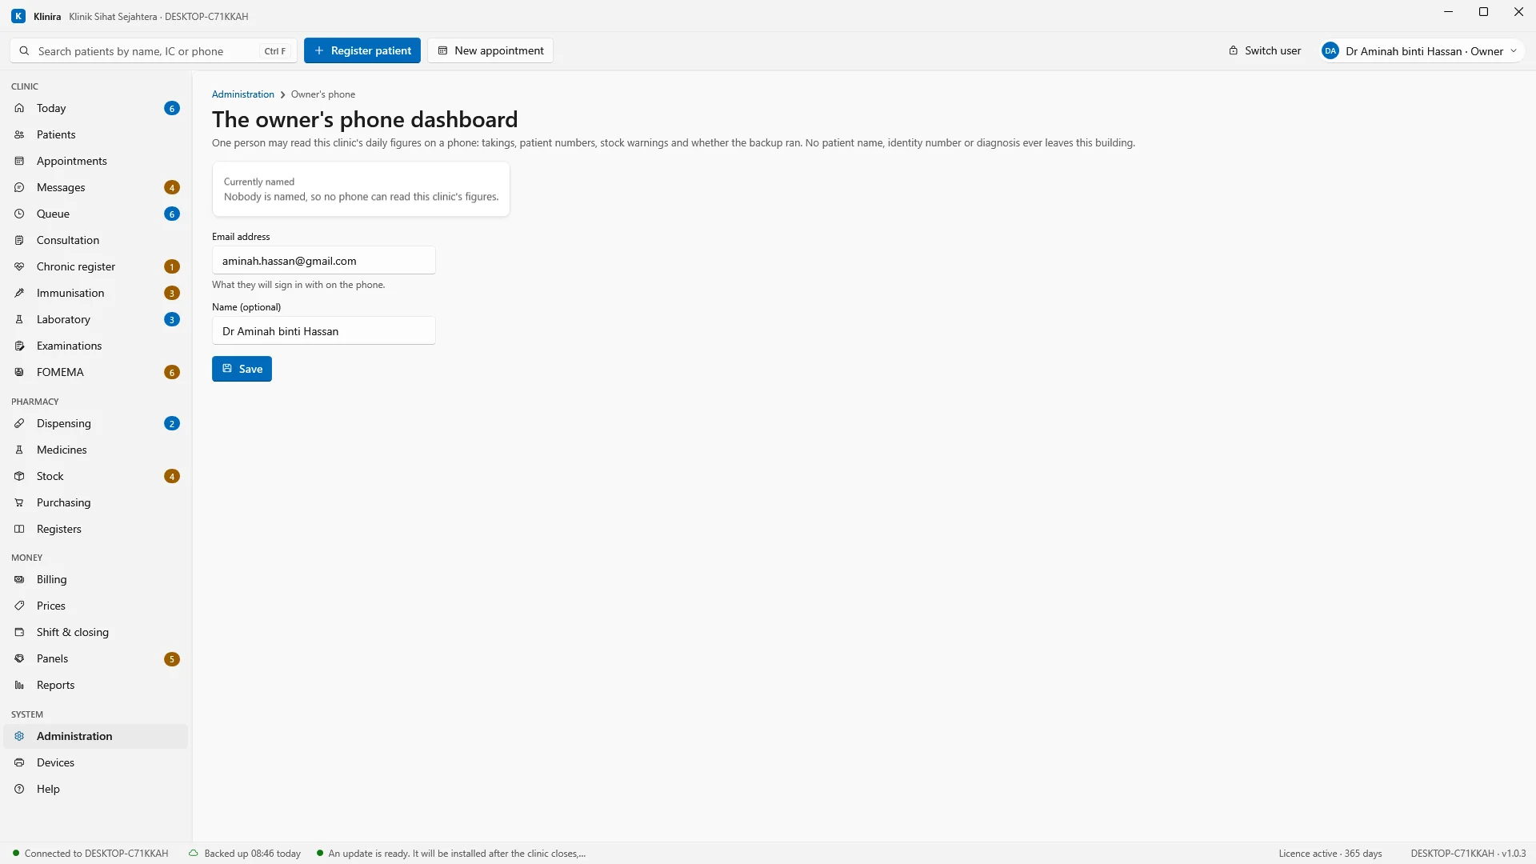The height and width of the screenshot is (864, 1536).
Task: Open the Queue clock icon
Action: (19, 214)
